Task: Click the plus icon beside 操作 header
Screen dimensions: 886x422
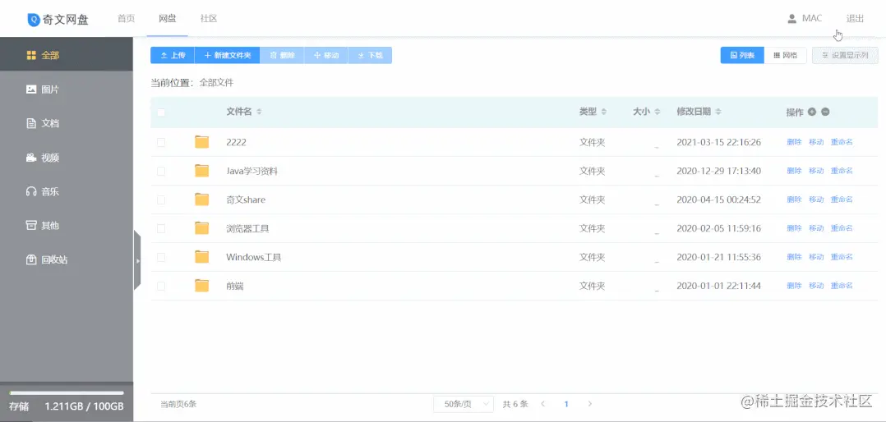Action: 812,112
